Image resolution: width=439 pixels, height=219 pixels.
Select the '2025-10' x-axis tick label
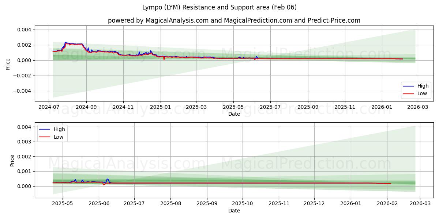pos(243,204)
